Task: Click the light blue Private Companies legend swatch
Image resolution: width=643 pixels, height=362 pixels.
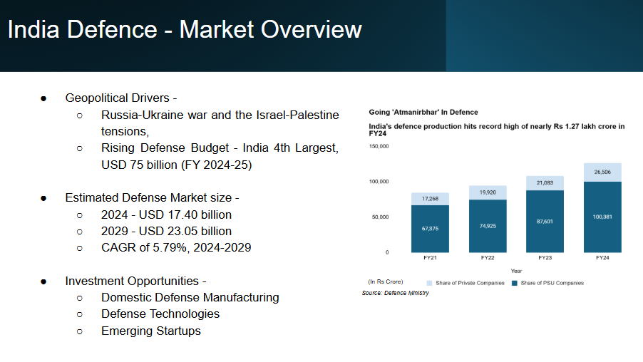Action: [x=429, y=284]
